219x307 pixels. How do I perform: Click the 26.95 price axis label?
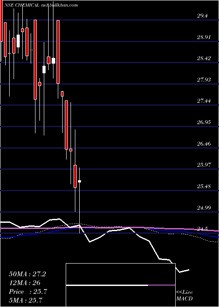[x=204, y=122]
